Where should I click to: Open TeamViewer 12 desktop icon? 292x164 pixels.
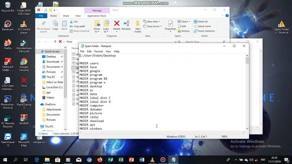click(x=8, y=140)
